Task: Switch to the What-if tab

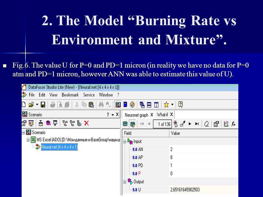Action: pyautogui.click(x=162, y=115)
